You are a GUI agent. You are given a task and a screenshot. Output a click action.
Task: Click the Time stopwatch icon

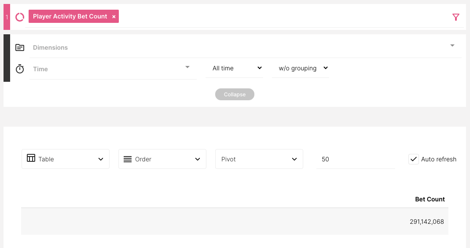[x=20, y=69]
